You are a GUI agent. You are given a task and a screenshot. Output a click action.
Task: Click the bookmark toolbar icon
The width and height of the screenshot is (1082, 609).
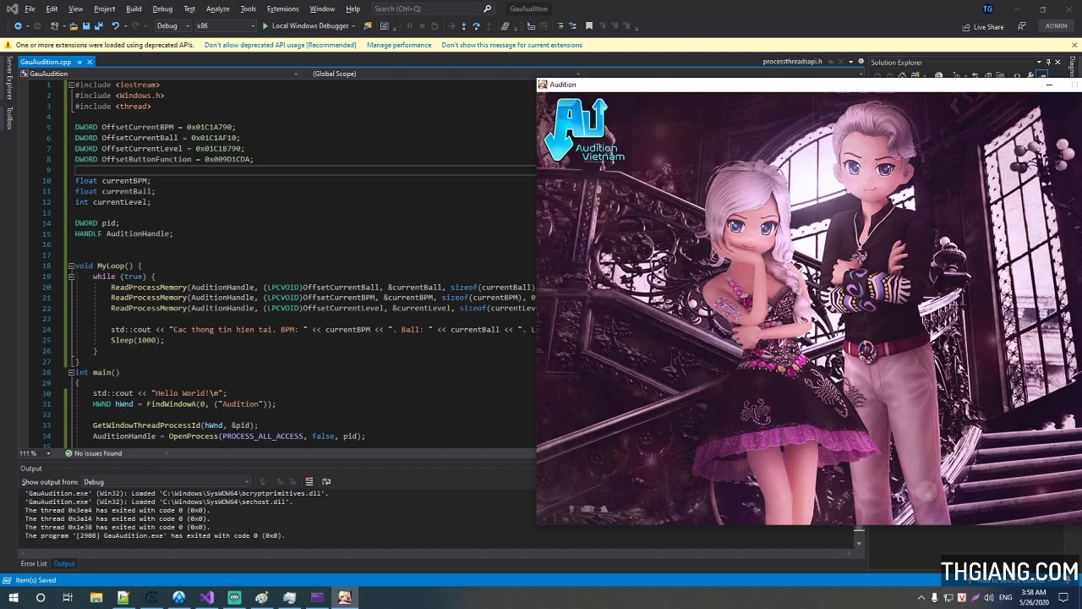pos(589,26)
